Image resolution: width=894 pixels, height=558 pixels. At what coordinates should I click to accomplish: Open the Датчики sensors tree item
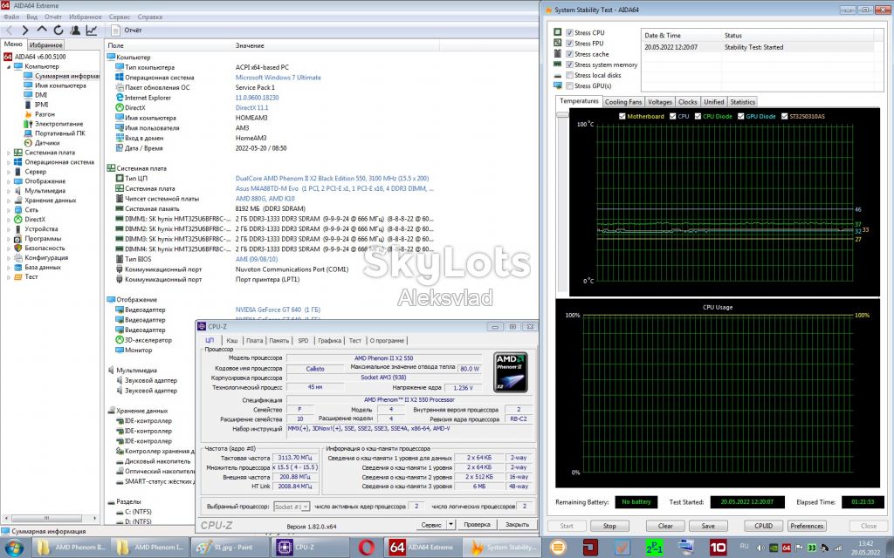[x=42, y=143]
